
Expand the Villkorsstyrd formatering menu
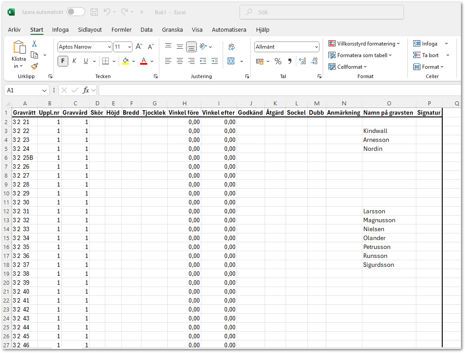pos(364,44)
